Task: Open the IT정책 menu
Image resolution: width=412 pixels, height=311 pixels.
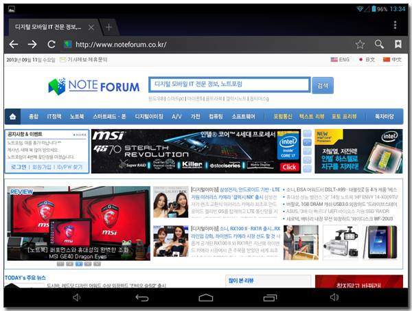Action: click(x=54, y=116)
